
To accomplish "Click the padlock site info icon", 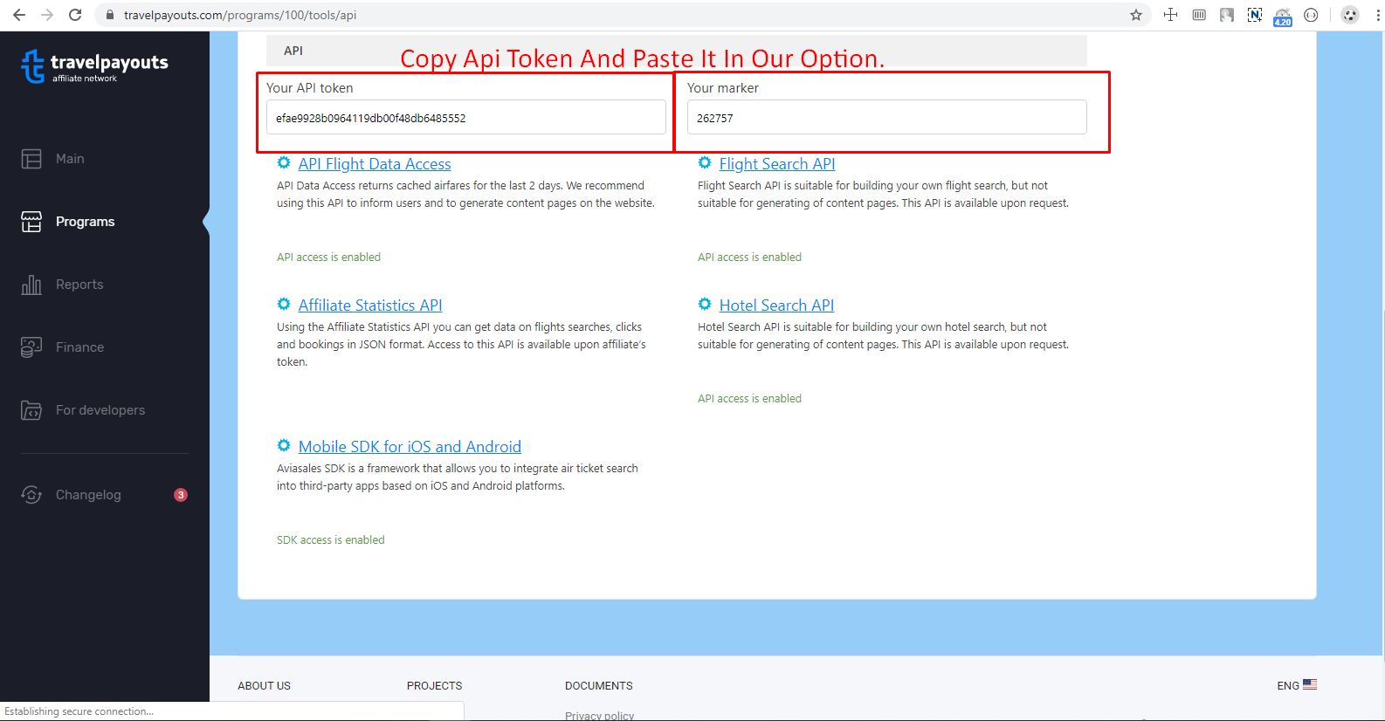I will (110, 15).
